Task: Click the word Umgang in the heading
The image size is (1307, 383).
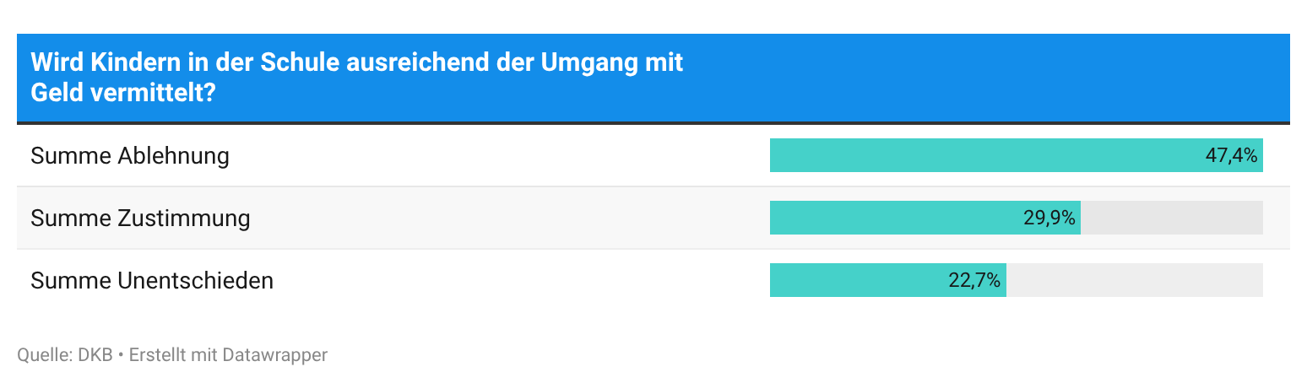Action: (587, 63)
